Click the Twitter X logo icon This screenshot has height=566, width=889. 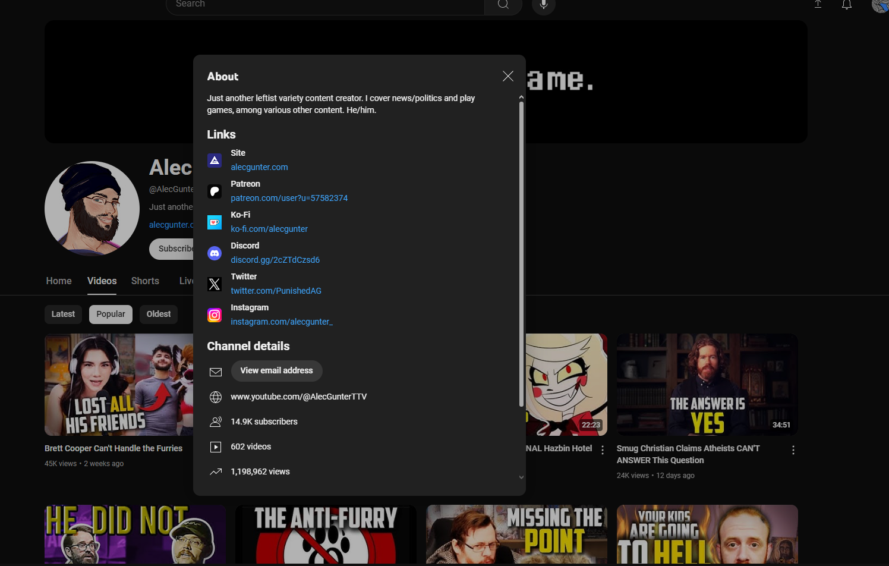[215, 284]
